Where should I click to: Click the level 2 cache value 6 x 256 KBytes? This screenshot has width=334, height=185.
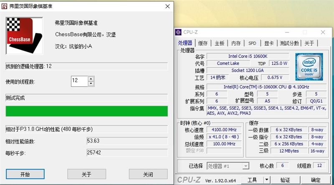tap(289, 144)
